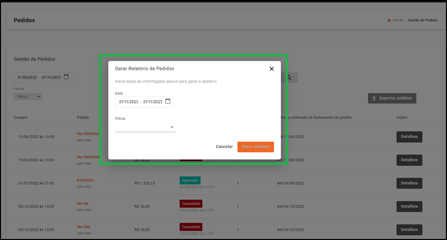Click Cancelado badge of order lite-56
This screenshot has height=240, width=447.
tap(191, 204)
